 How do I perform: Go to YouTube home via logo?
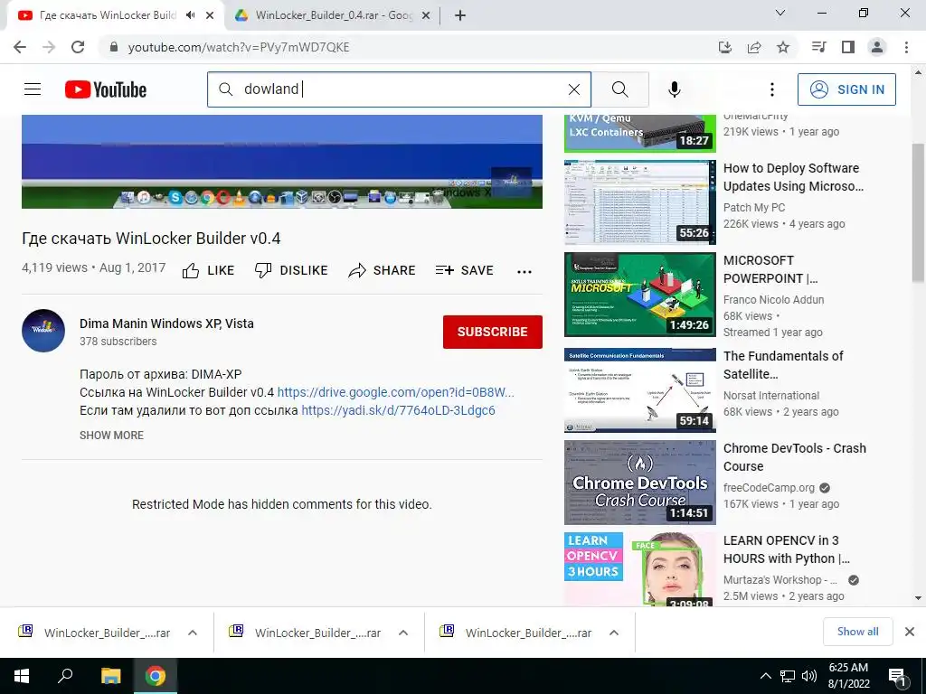tap(106, 89)
